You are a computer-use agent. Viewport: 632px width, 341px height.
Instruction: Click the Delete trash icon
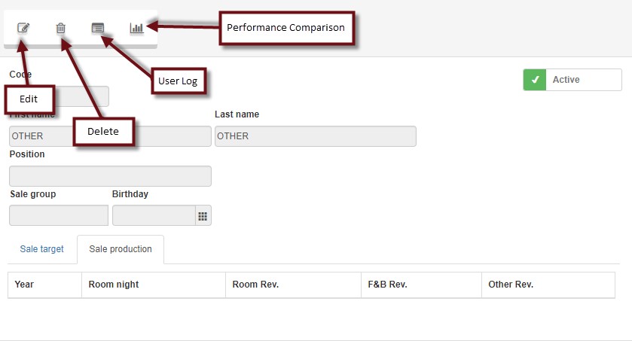tap(61, 28)
